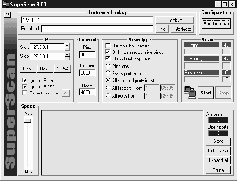The height and width of the screenshot is (181, 237).
Task: Click the networked computers icon beside Start
Action: tap(190, 93)
